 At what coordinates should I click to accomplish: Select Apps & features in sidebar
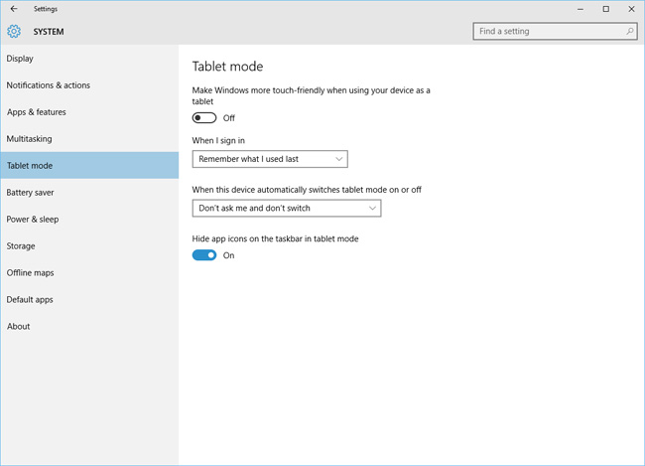click(x=89, y=112)
